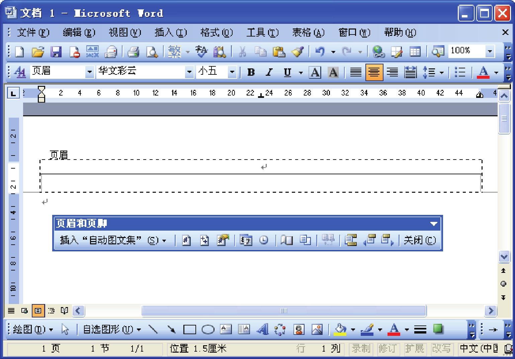Open the zoom 100% dropdown
Screen dimensions: 515x359
click(490, 51)
